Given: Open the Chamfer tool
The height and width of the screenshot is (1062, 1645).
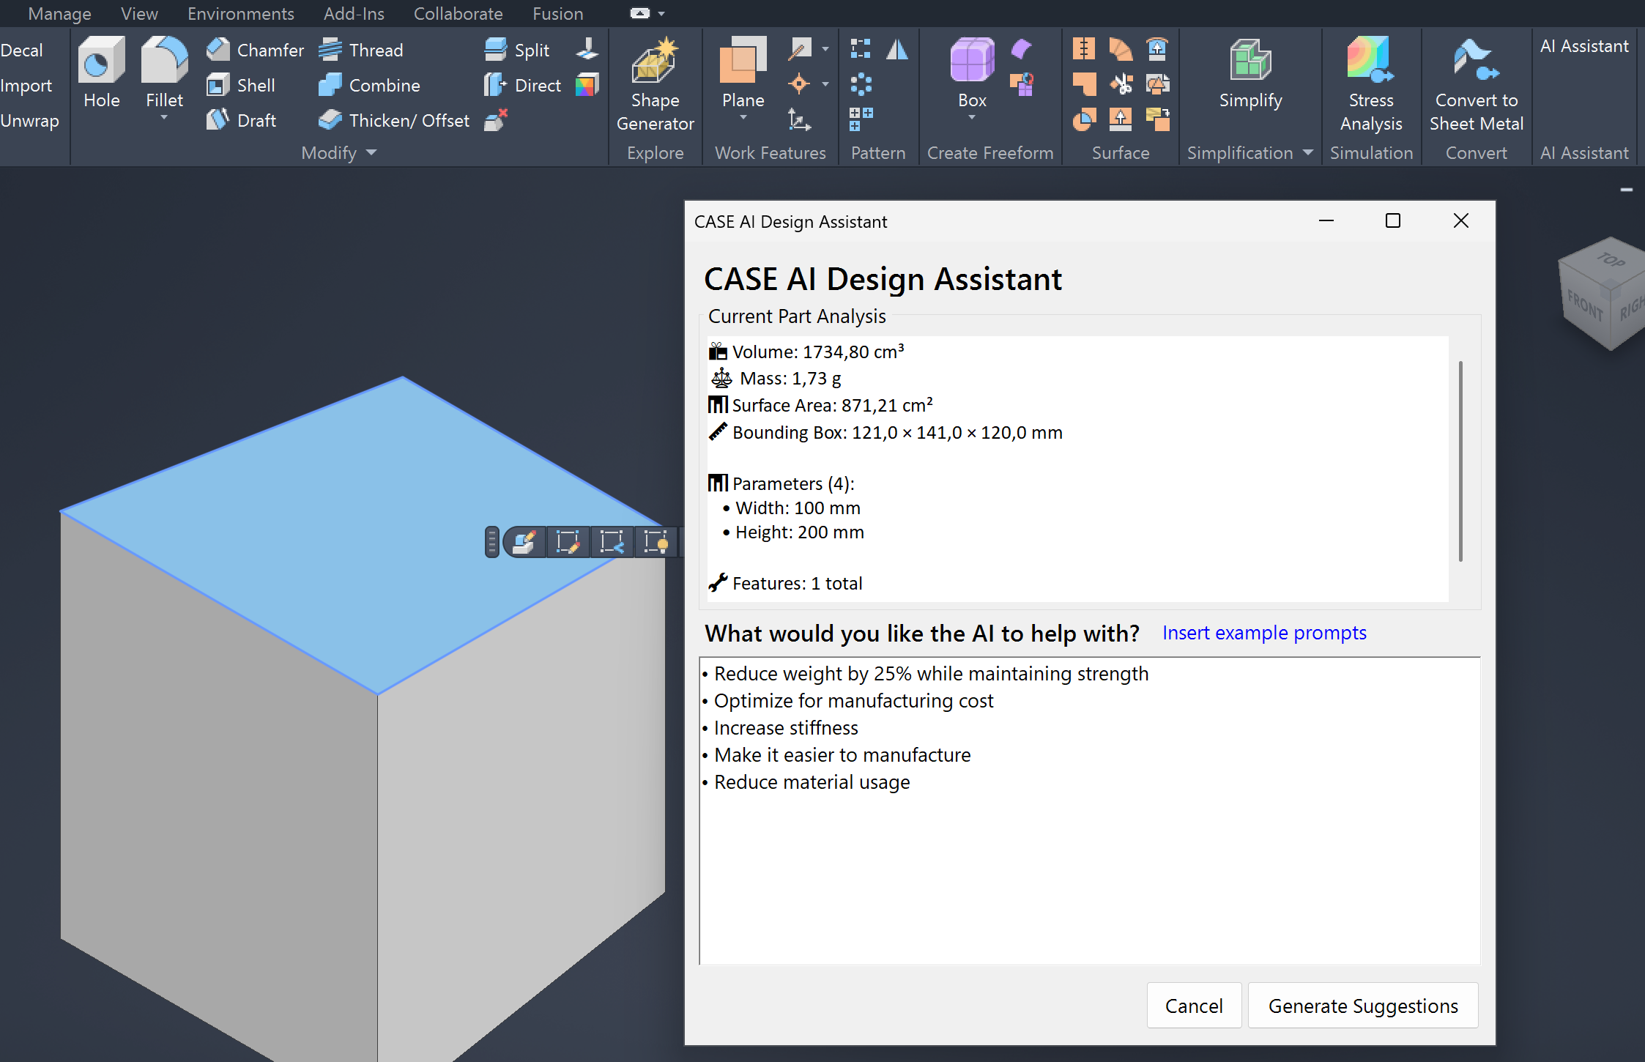Looking at the screenshot, I should (x=254, y=49).
